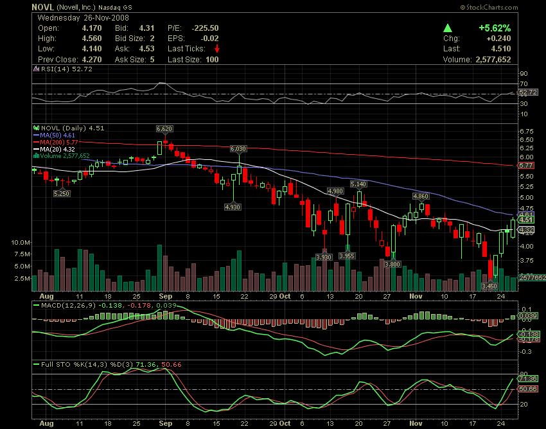
Task: Click the Last Size value 100
Action: point(212,60)
